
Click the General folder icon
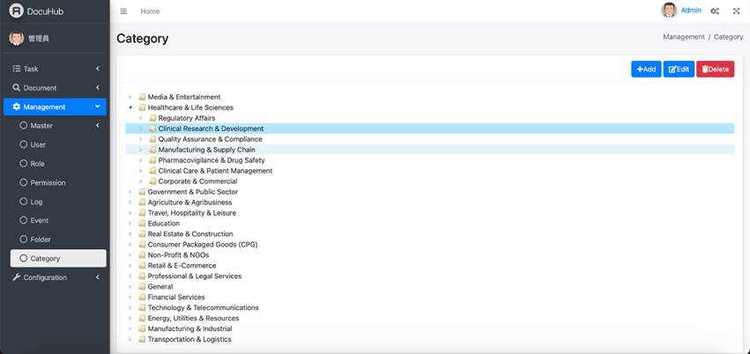click(142, 287)
